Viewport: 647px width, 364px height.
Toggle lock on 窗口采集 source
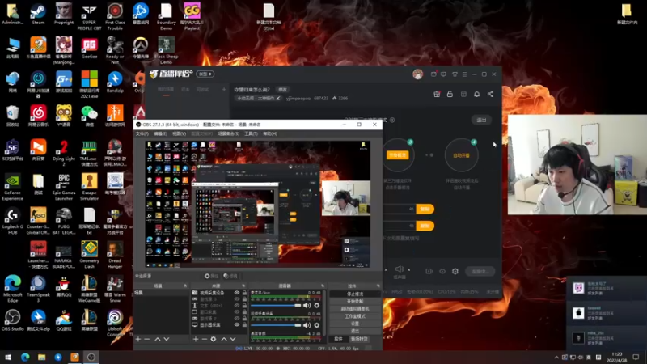click(x=244, y=312)
